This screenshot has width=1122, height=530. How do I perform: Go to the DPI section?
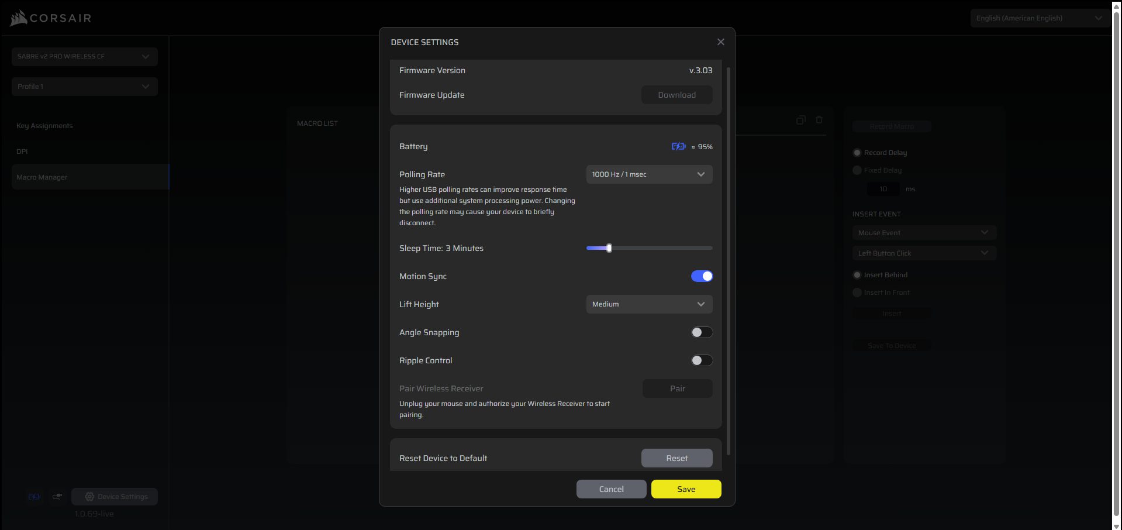(22, 152)
